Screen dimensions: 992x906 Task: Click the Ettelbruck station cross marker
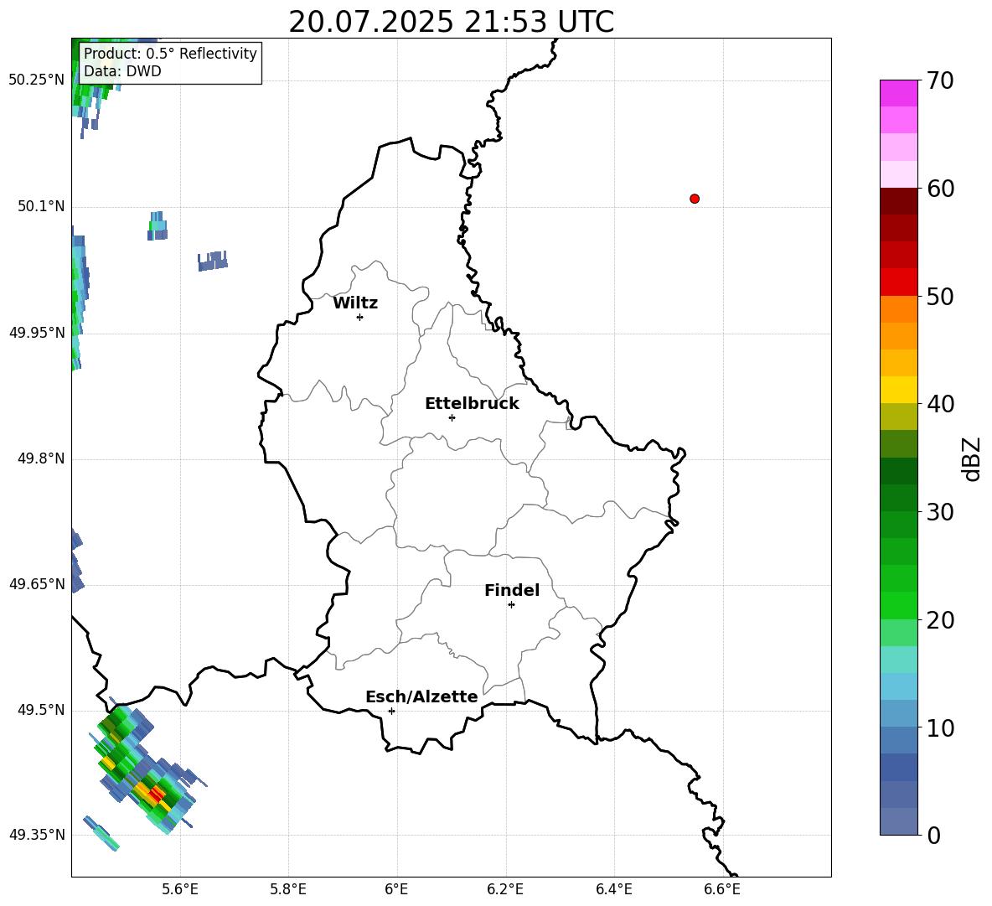pyautogui.click(x=452, y=417)
